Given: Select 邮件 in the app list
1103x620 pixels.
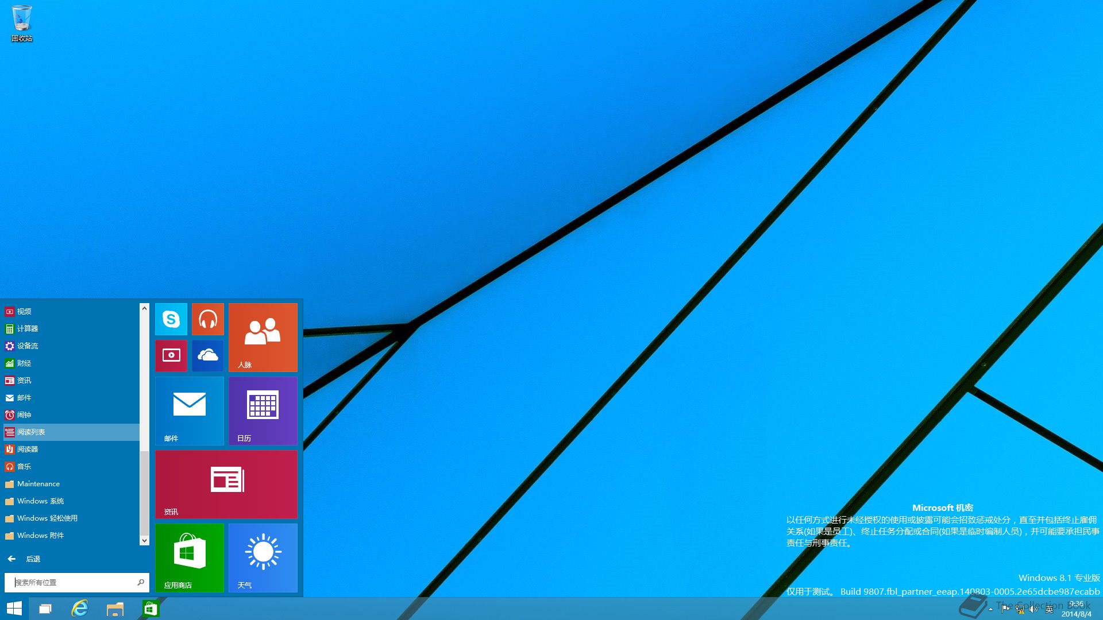Looking at the screenshot, I should coord(71,398).
